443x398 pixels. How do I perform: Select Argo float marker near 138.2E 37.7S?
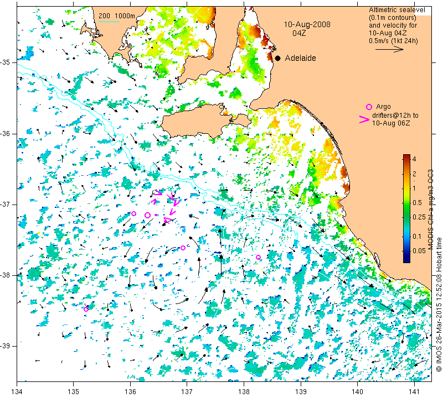258,257
